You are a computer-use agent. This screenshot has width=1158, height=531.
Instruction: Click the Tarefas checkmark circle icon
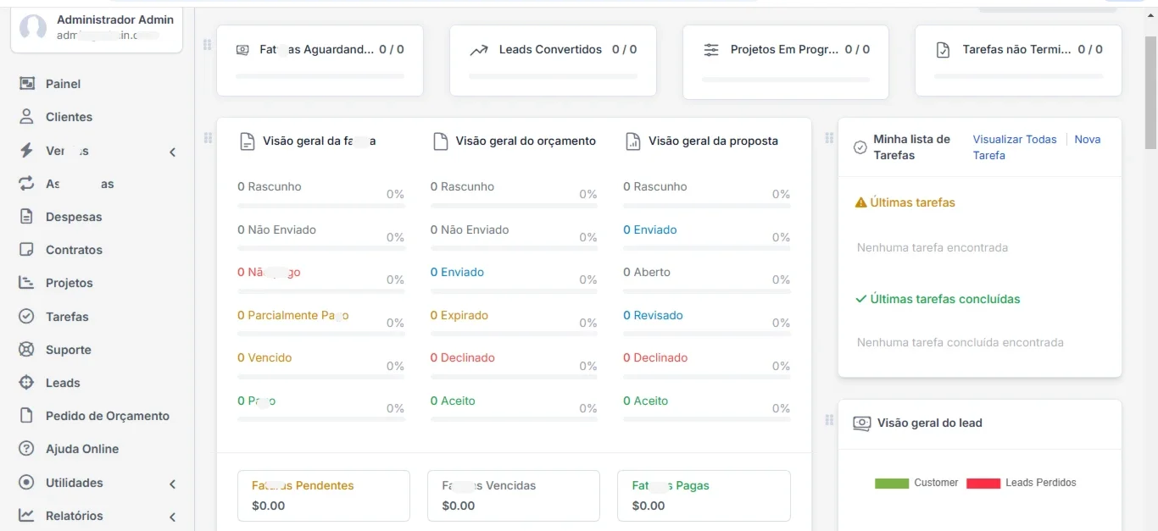[27, 317]
